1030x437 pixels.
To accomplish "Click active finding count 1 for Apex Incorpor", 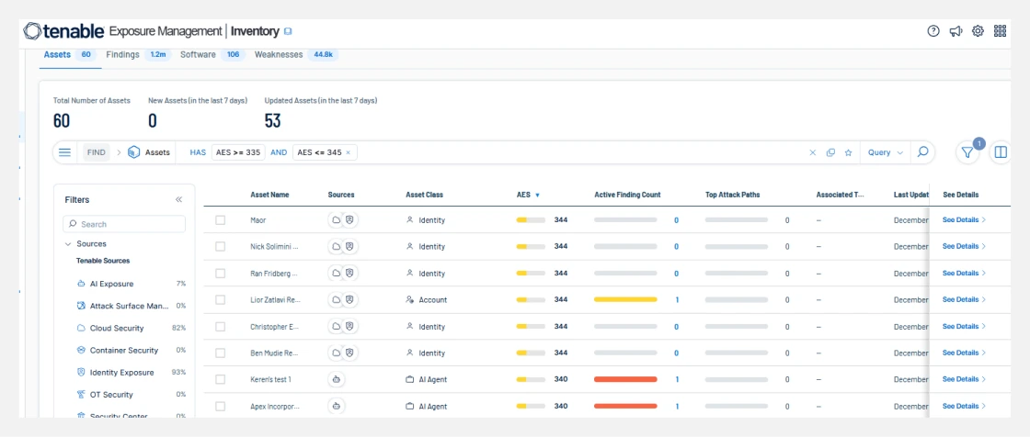I will 677,406.
